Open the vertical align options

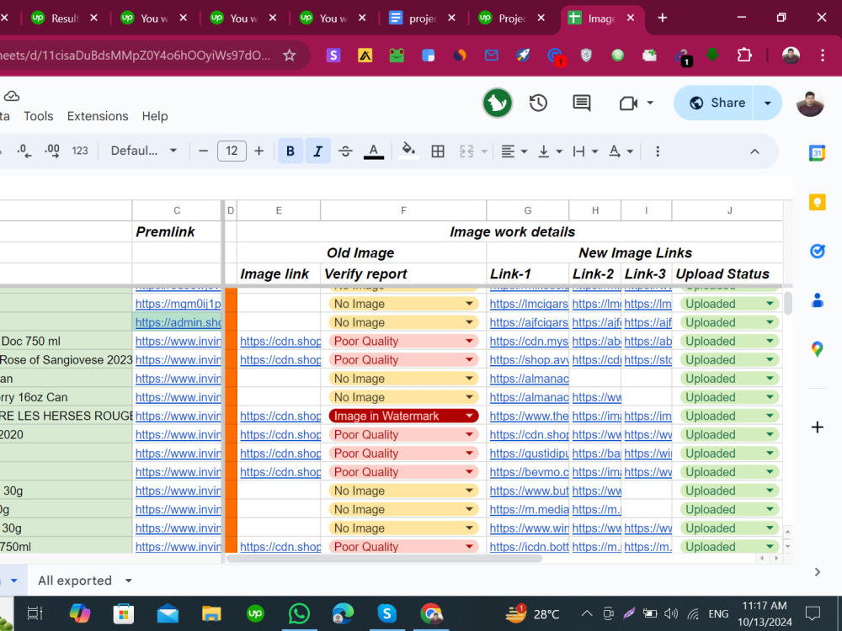pyautogui.click(x=550, y=151)
